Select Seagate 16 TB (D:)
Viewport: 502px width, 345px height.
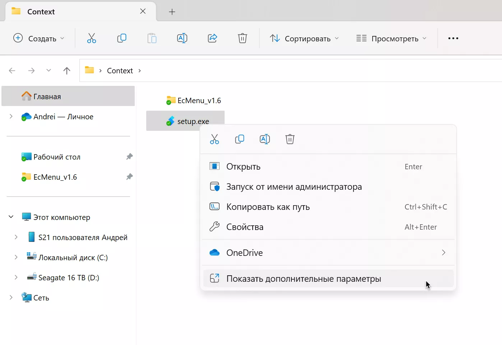68,277
